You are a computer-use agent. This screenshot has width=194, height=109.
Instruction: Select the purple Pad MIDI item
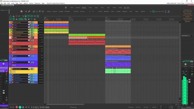click(118, 64)
